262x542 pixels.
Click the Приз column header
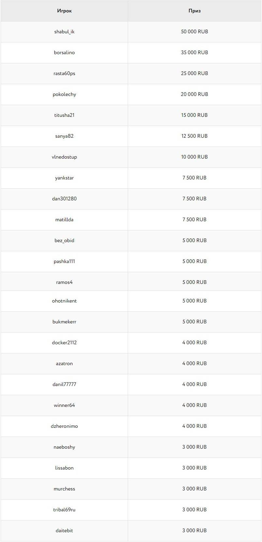click(x=194, y=11)
